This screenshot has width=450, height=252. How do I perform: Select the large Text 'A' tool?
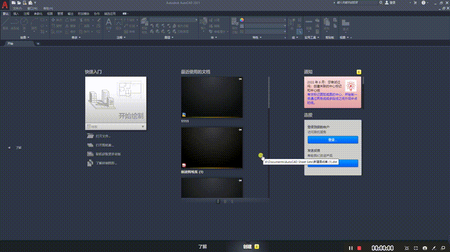[x=108, y=23]
